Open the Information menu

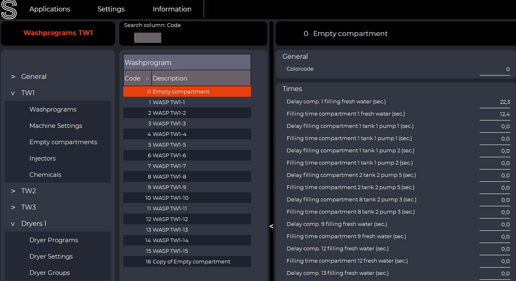(172, 9)
